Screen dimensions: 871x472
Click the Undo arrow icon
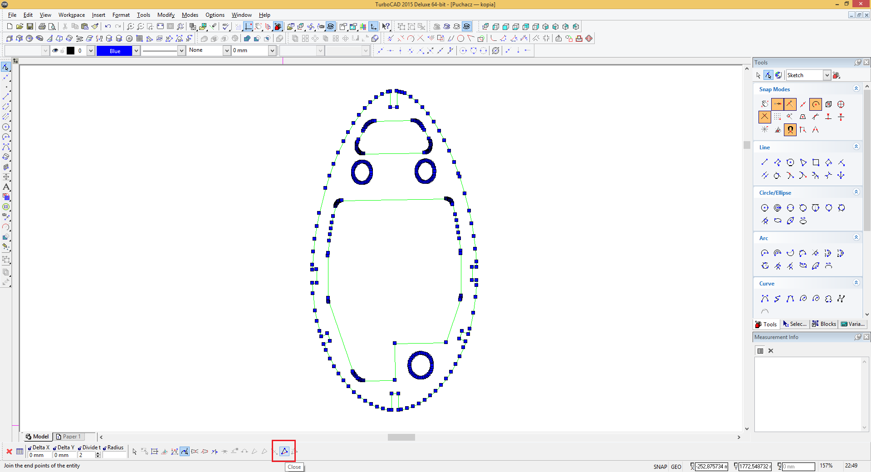108,26
